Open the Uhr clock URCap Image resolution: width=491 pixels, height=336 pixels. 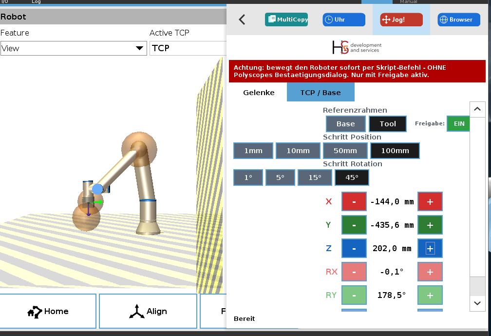344,20
